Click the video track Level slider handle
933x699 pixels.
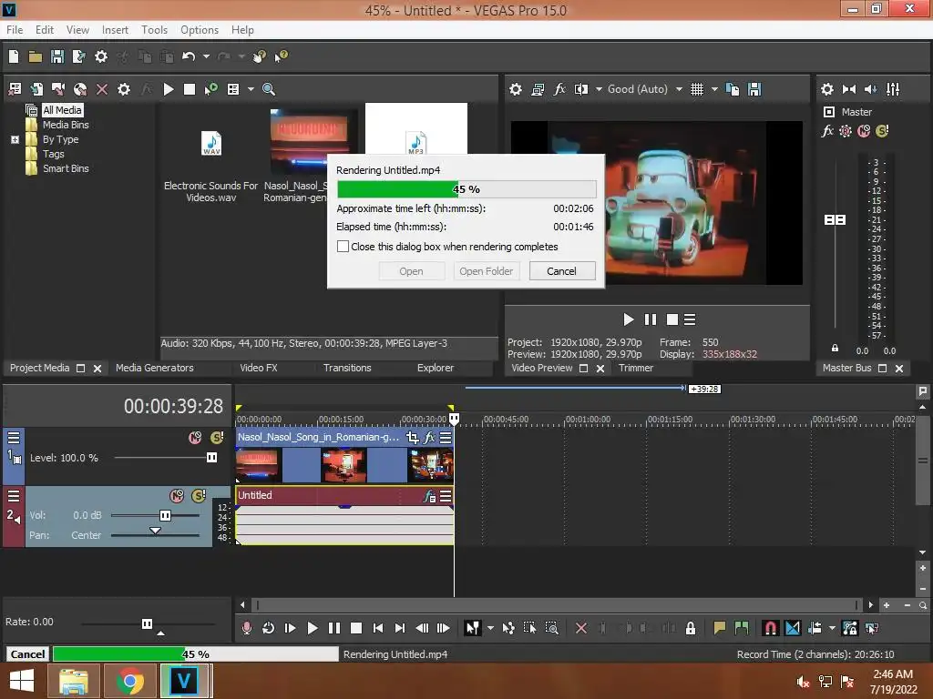pos(211,457)
